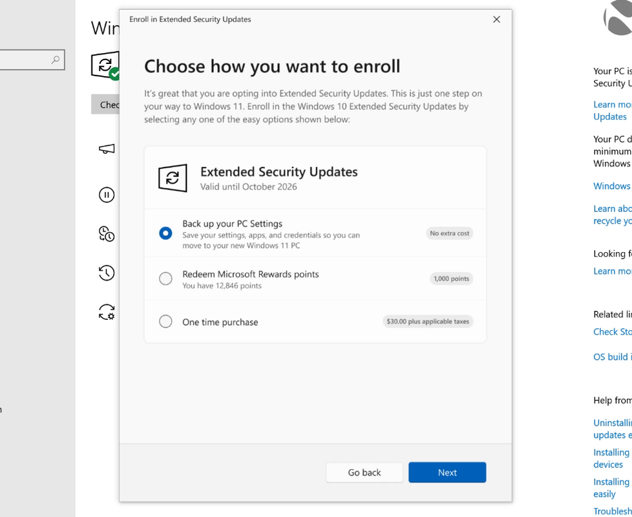Open the Learn about recycling your PC link

pos(612,215)
